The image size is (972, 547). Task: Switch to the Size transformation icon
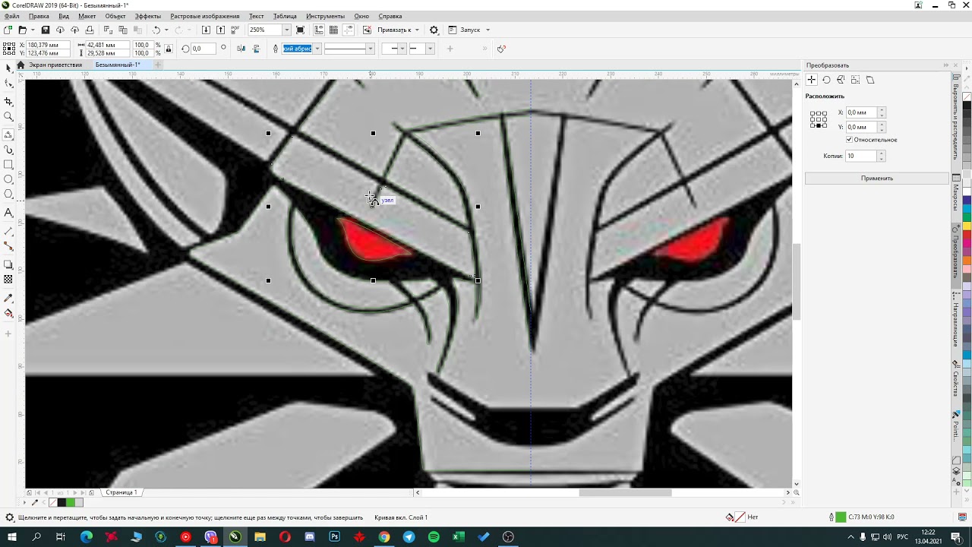point(855,80)
